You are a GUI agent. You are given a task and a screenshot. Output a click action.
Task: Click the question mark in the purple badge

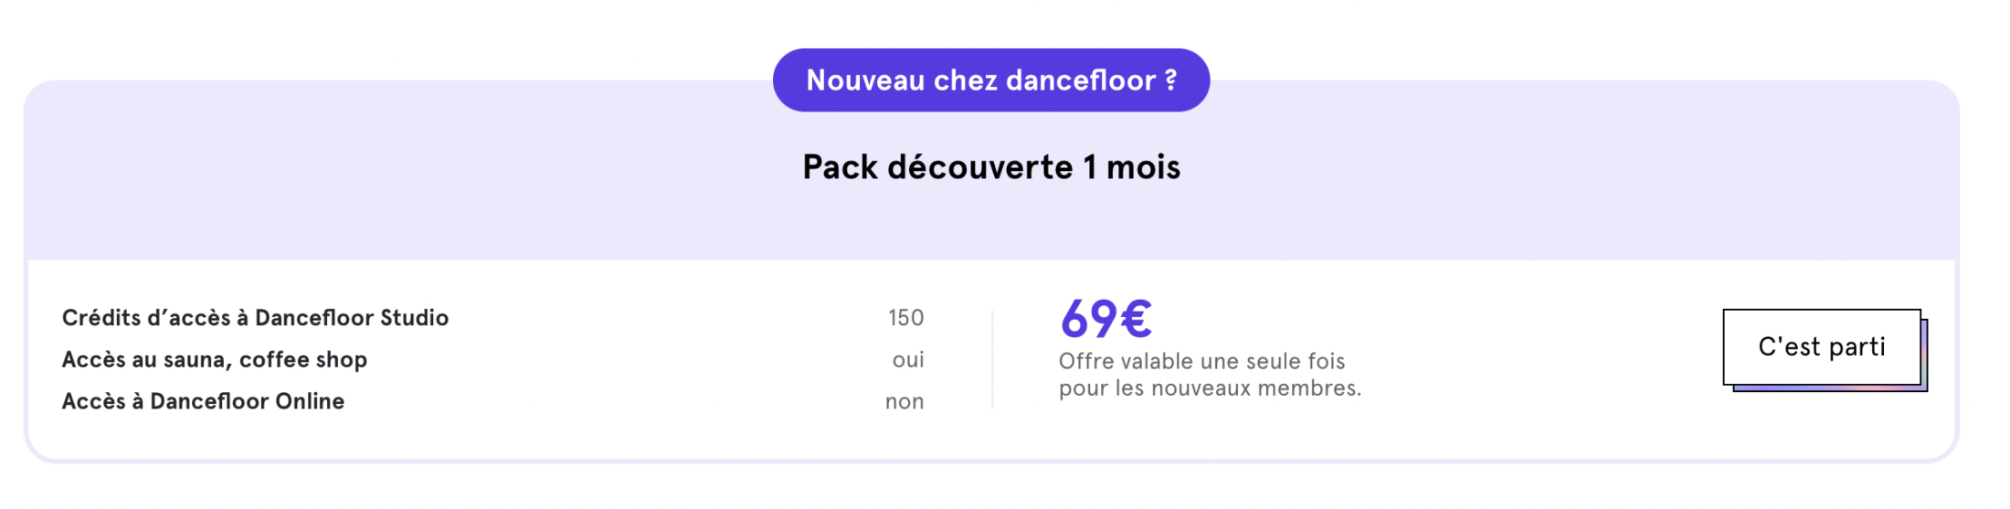pyautogui.click(x=1170, y=80)
